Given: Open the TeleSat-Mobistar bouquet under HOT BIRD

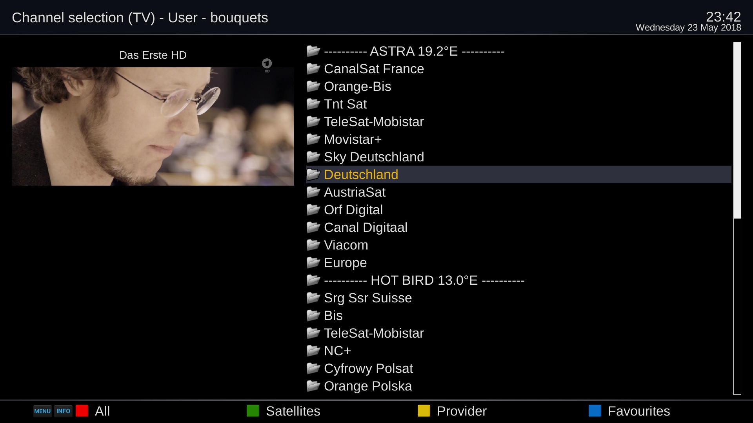Looking at the screenshot, I should point(518,333).
